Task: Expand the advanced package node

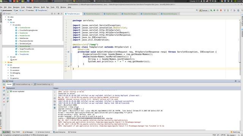Action: (x=8, y=68)
